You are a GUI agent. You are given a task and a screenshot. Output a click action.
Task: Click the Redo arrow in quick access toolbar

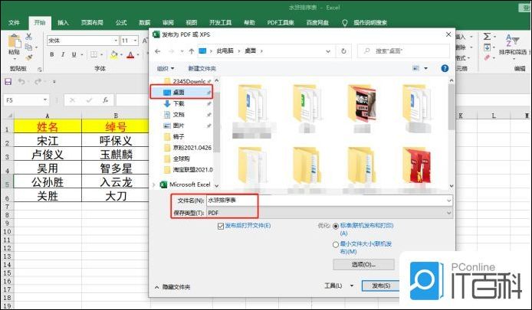click(38, 81)
